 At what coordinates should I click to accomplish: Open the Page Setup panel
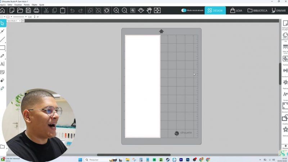[285, 23]
